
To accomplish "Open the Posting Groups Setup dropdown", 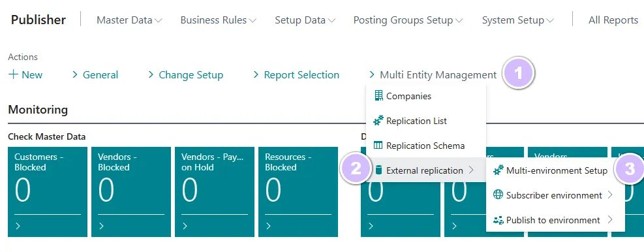I will click(408, 20).
